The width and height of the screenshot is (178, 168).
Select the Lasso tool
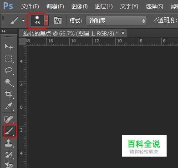9,71
